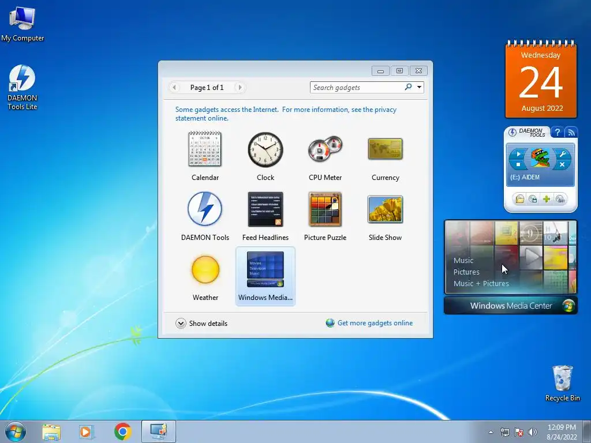
Task: Select the Clock gadget
Action: tap(265, 157)
